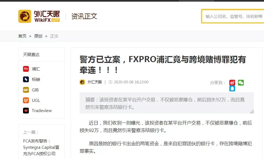Click the 标赫 dark blue broker icon
The width and height of the screenshot is (264, 159).
26,79
